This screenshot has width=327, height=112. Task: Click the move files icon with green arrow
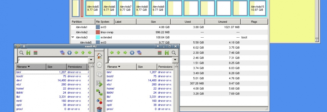tap(100, 83)
